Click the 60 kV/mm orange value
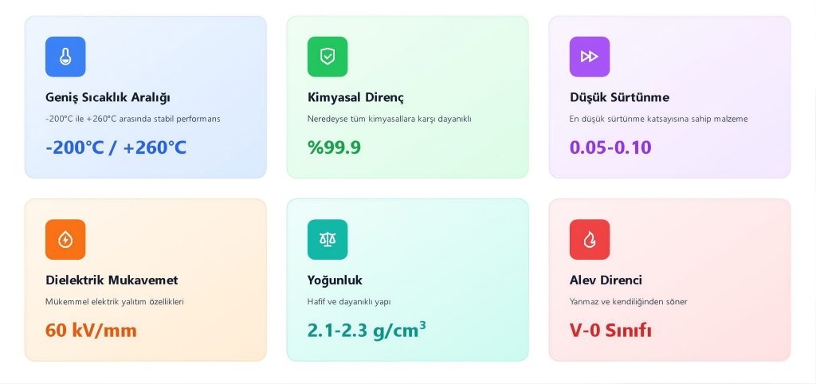This screenshot has width=816, height=384. pos(91,331)
